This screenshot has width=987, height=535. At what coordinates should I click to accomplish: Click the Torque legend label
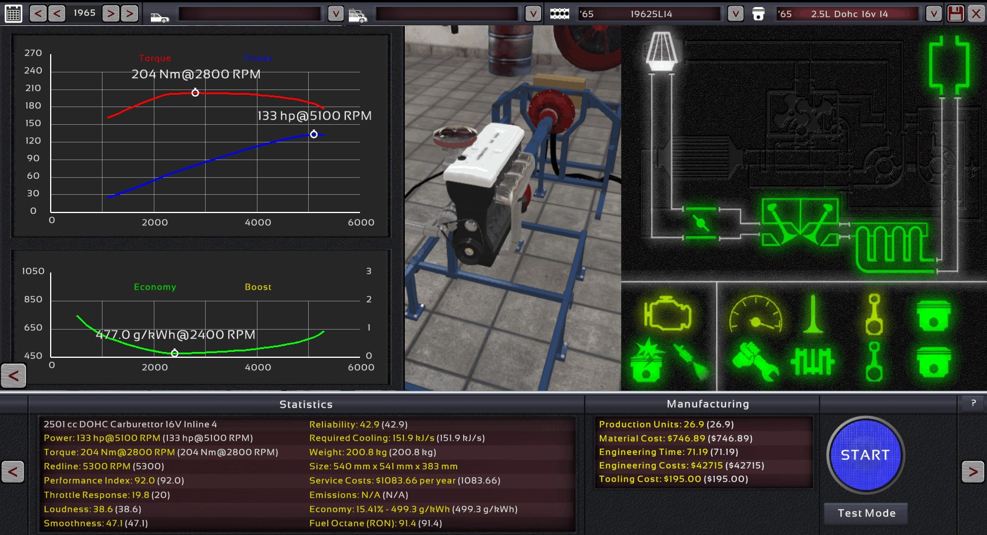pyautogui.click(x=155, y=58)
